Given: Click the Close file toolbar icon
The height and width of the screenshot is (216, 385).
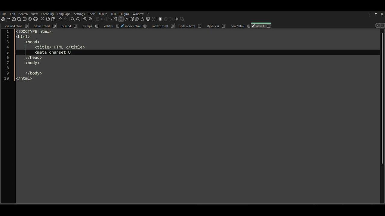Looking at the screenshot, I should 25,19.
